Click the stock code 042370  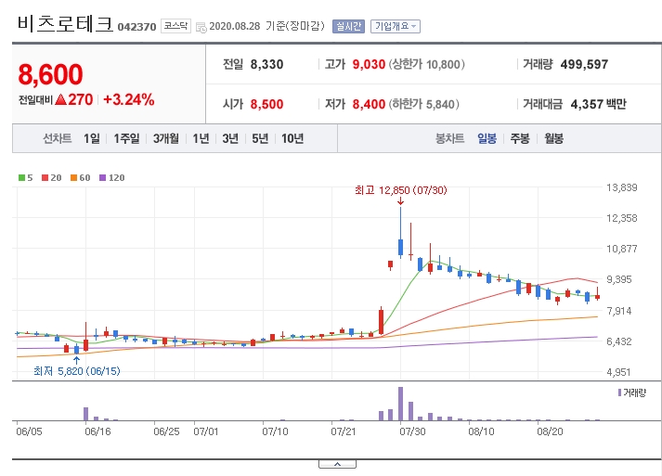click(136, 27)
